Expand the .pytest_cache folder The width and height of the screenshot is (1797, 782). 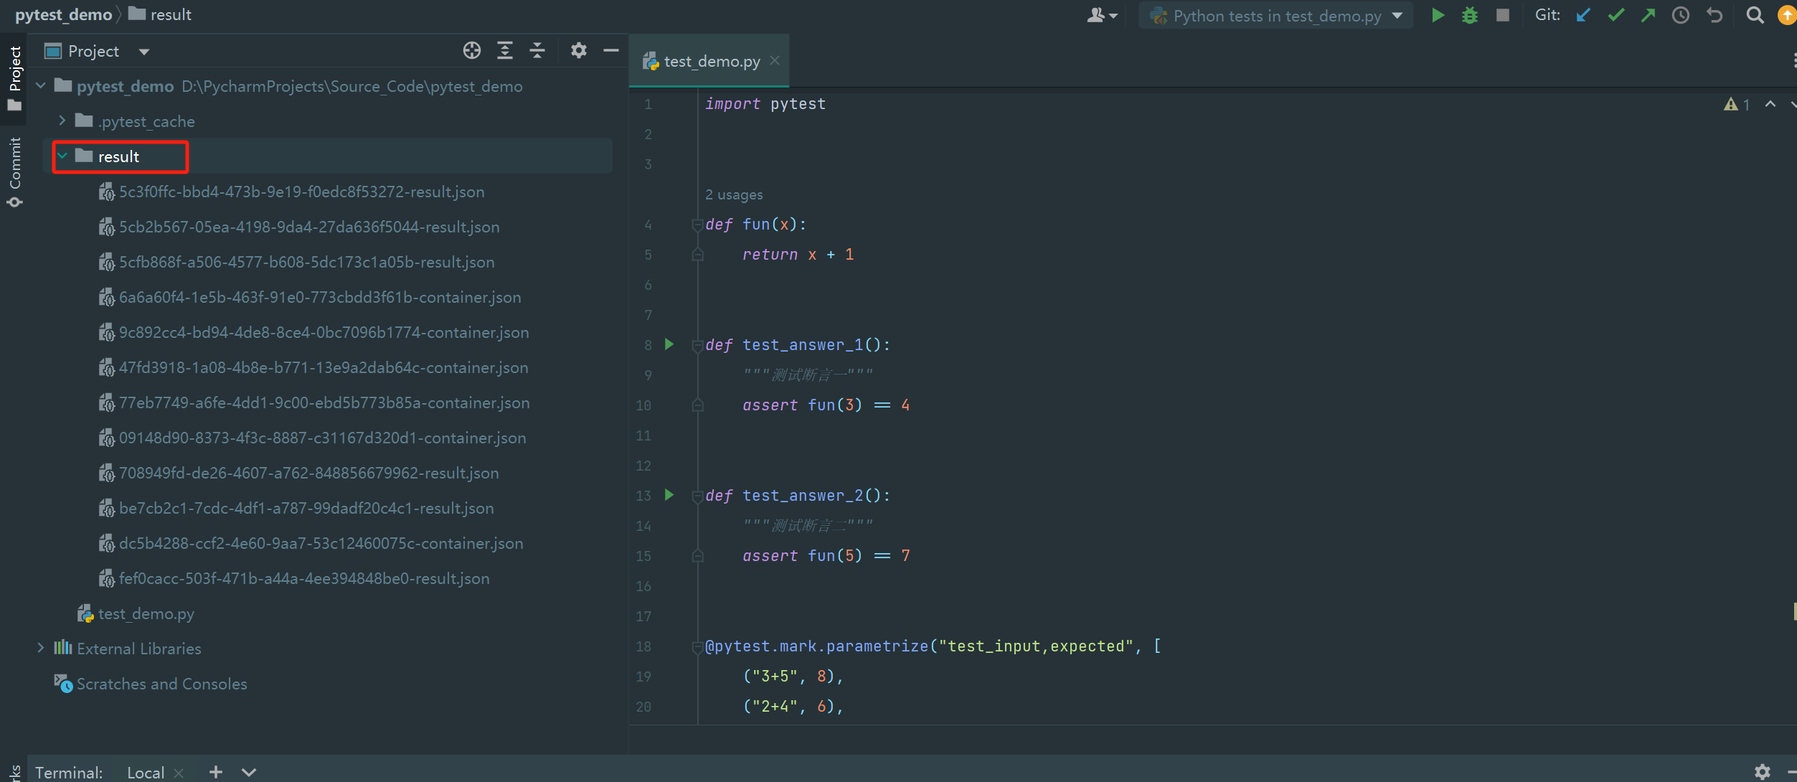point(62,121)
